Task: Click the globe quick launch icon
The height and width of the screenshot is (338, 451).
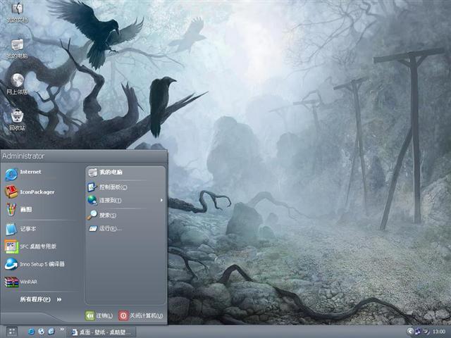Action: click(x=41, y=332)
